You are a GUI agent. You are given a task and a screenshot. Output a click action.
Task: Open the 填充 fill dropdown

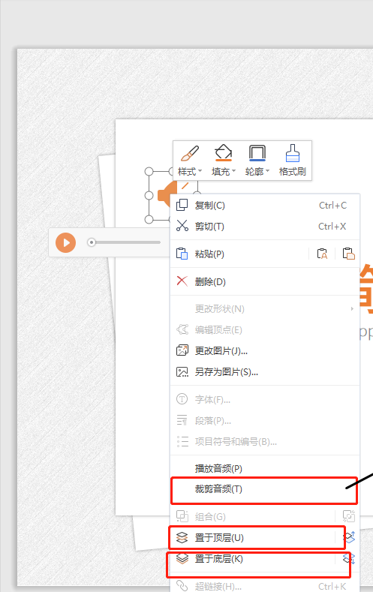[x=224, y=161]
